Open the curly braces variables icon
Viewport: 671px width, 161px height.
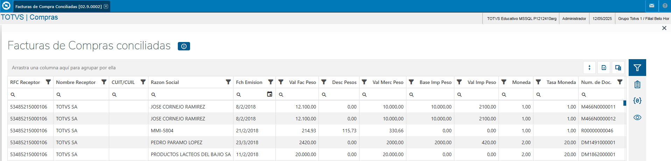[637, 101]
